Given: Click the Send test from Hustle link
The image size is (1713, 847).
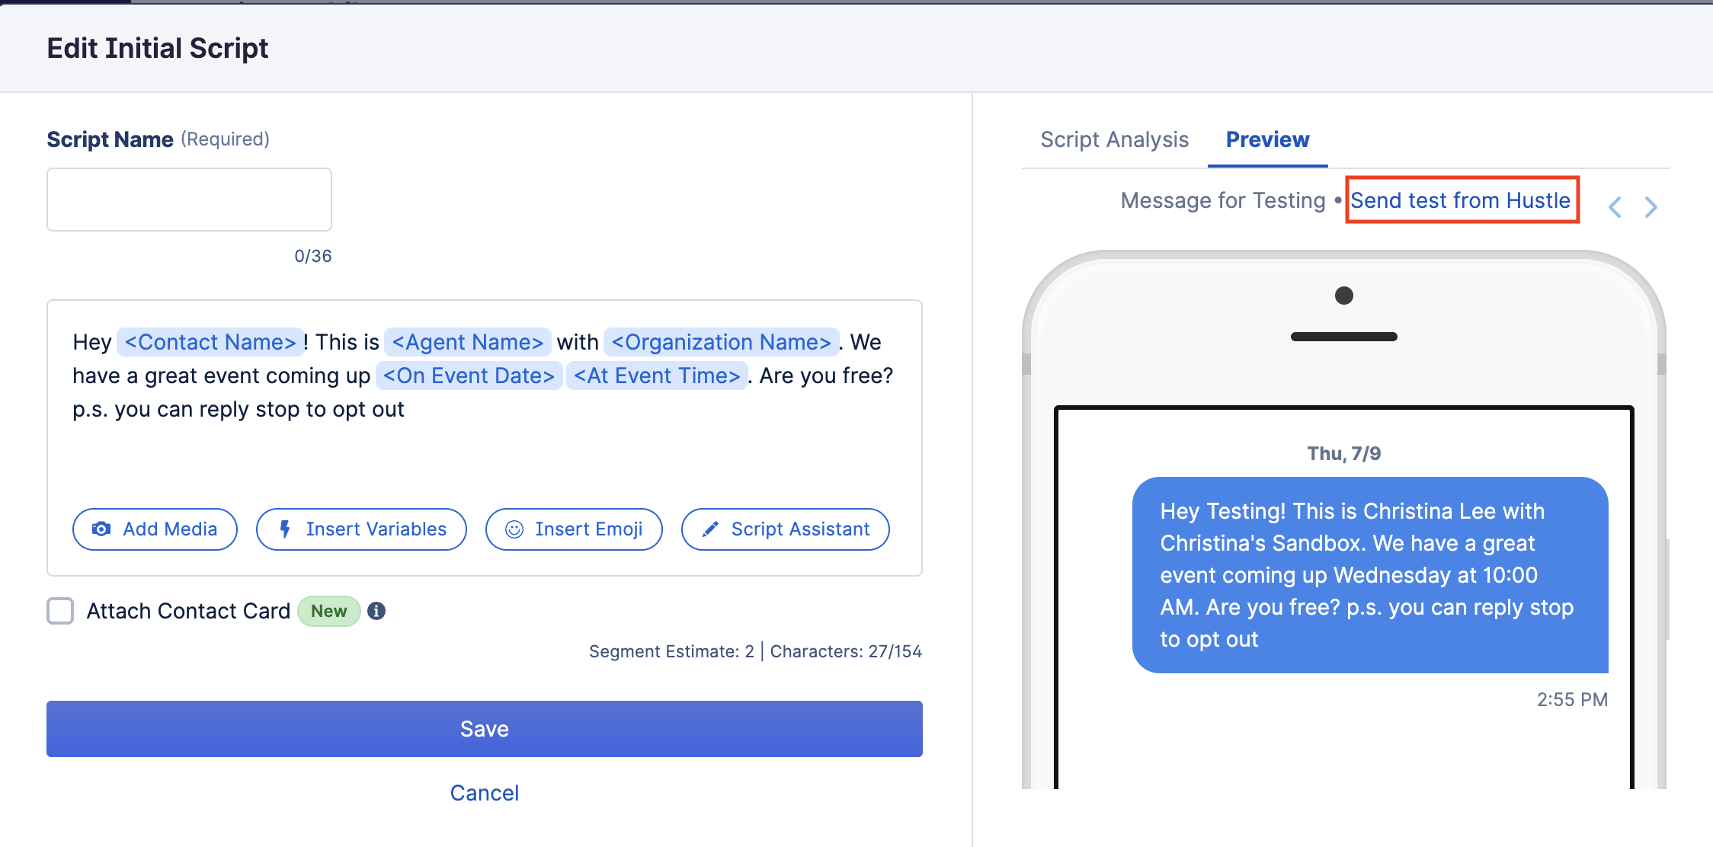Looking at the screenshot, I should (x=1460, y=200).
